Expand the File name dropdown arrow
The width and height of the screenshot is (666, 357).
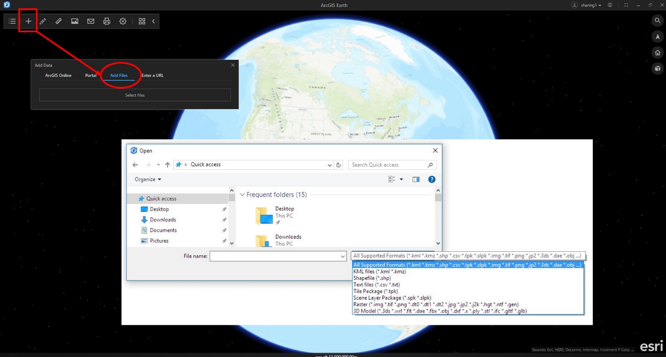click(343, 256)
